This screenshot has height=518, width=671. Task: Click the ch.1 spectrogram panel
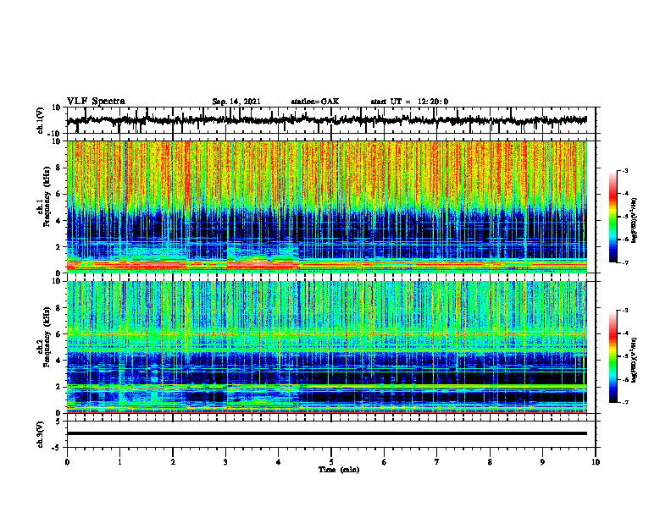pos(327,207)
